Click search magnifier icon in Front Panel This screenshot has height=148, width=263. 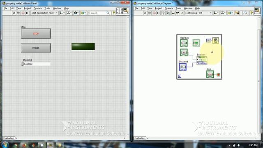click(x=108, y=13)
